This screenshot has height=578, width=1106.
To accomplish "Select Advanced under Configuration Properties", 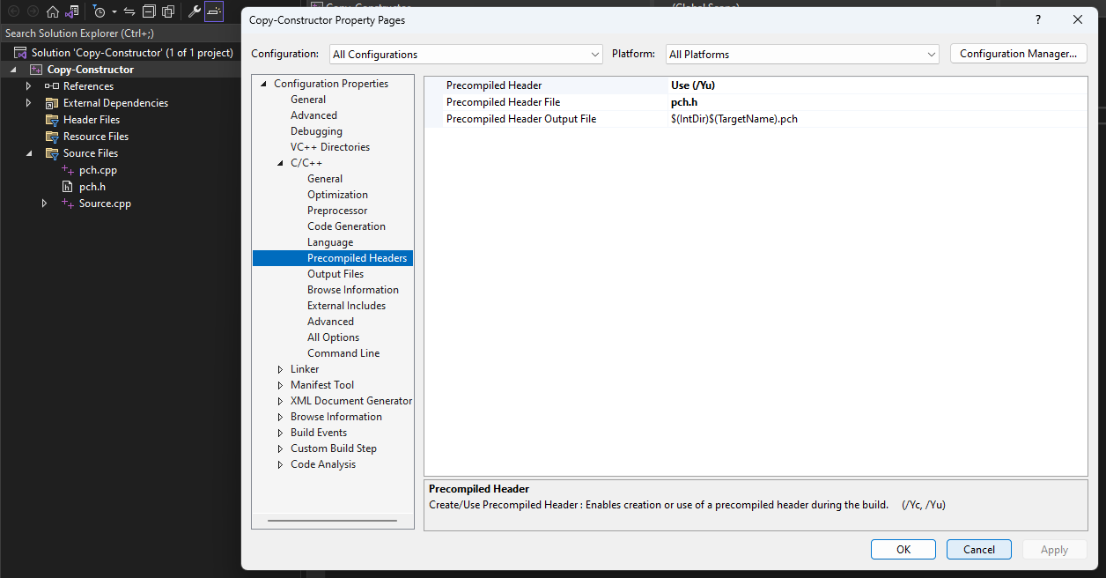I will click(313, 115).
